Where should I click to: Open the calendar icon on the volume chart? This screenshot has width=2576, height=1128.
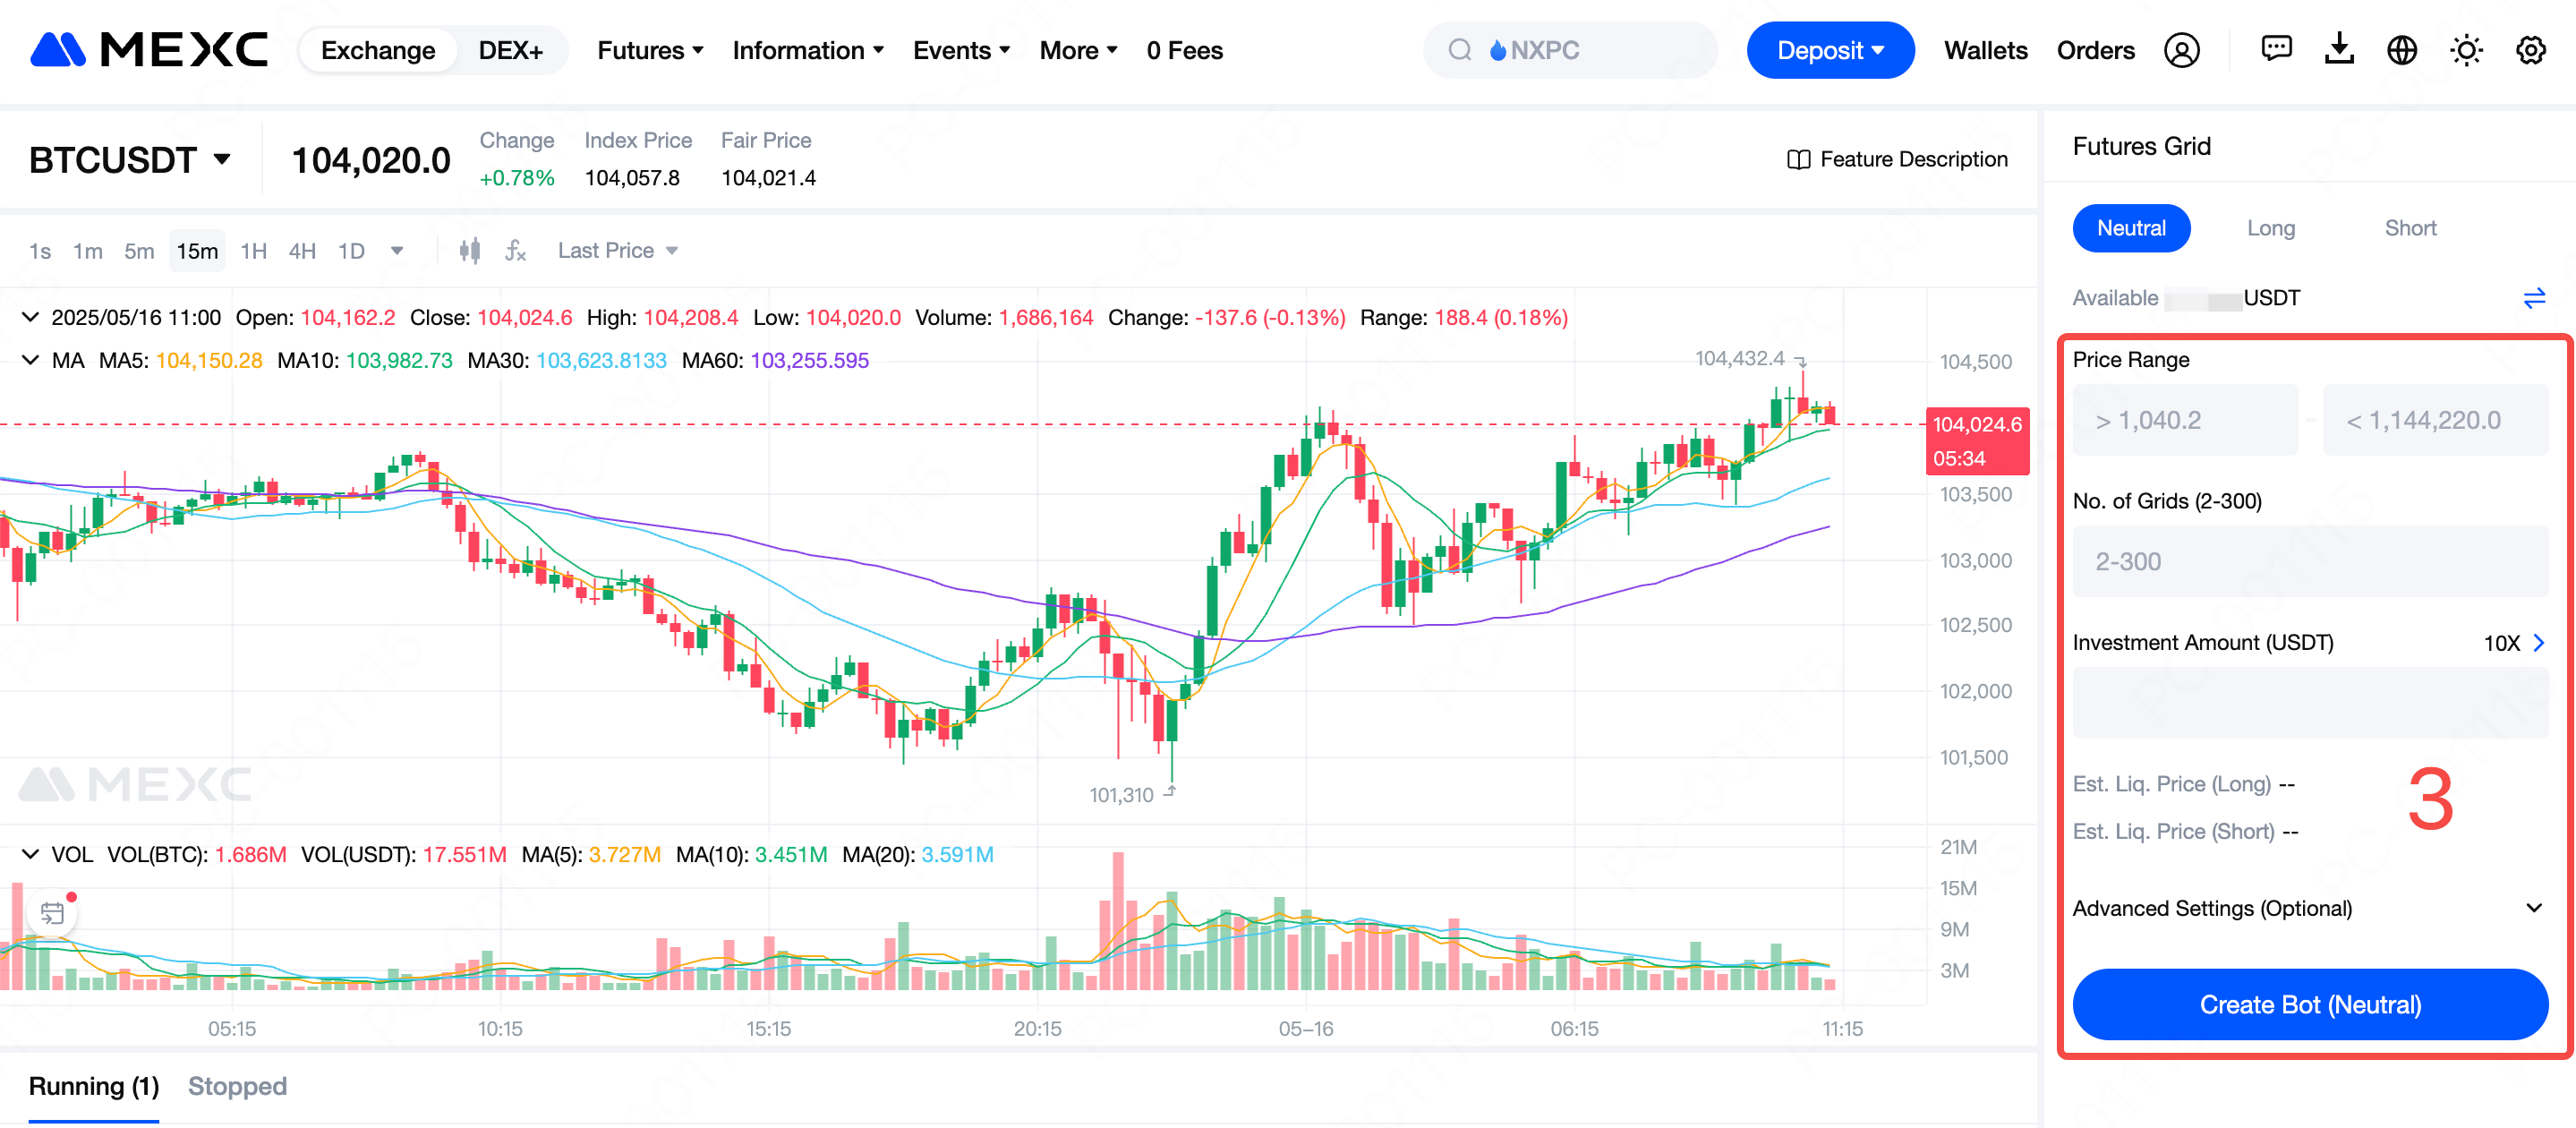click(52, 913)
